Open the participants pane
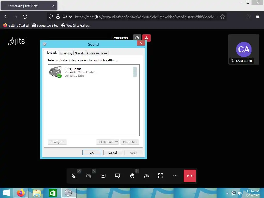 tap(146, 176)
